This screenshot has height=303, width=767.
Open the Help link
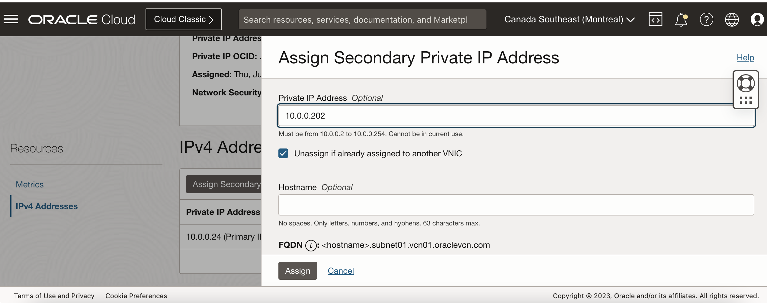[x=745, y=57]
